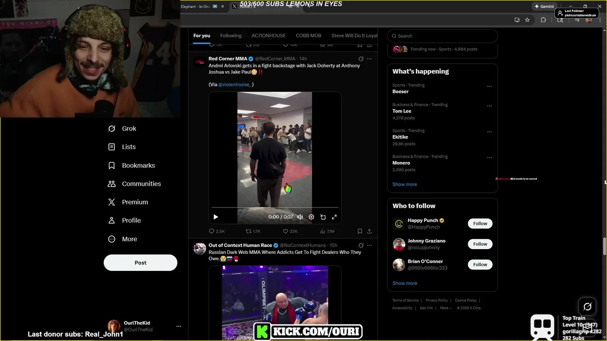Toggle picture-in-picture on the video
Image resolution: width=607 pixels, height=341 pixels.
coord(323,217)
